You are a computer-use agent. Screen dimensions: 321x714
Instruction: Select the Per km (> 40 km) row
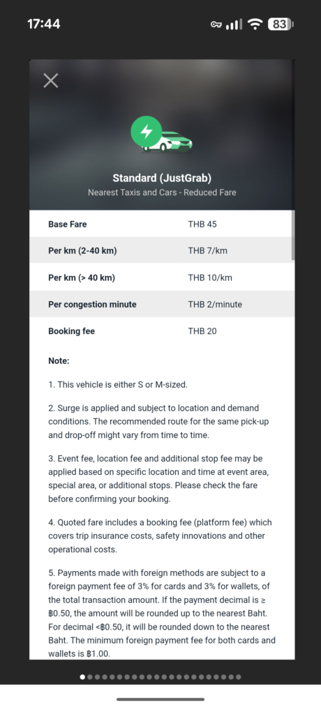(162, 277)
